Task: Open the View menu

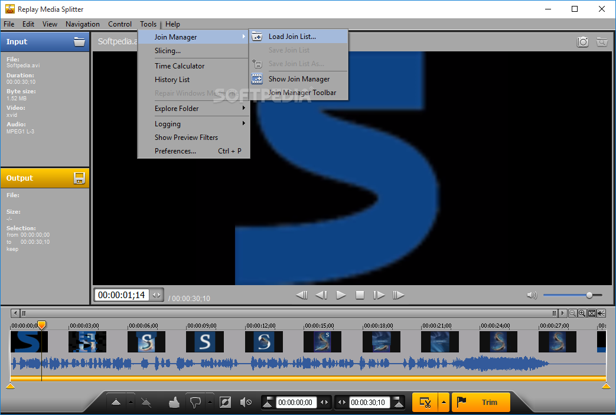Action: [x=50, y=24]
